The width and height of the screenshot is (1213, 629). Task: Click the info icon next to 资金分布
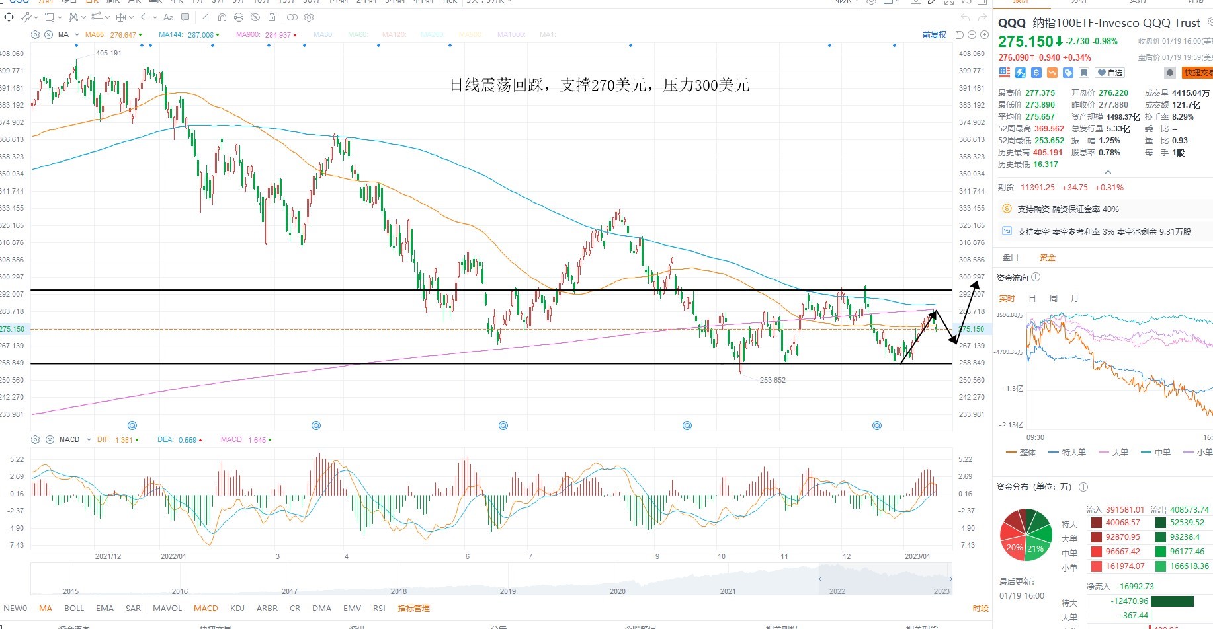point(1083,487)
